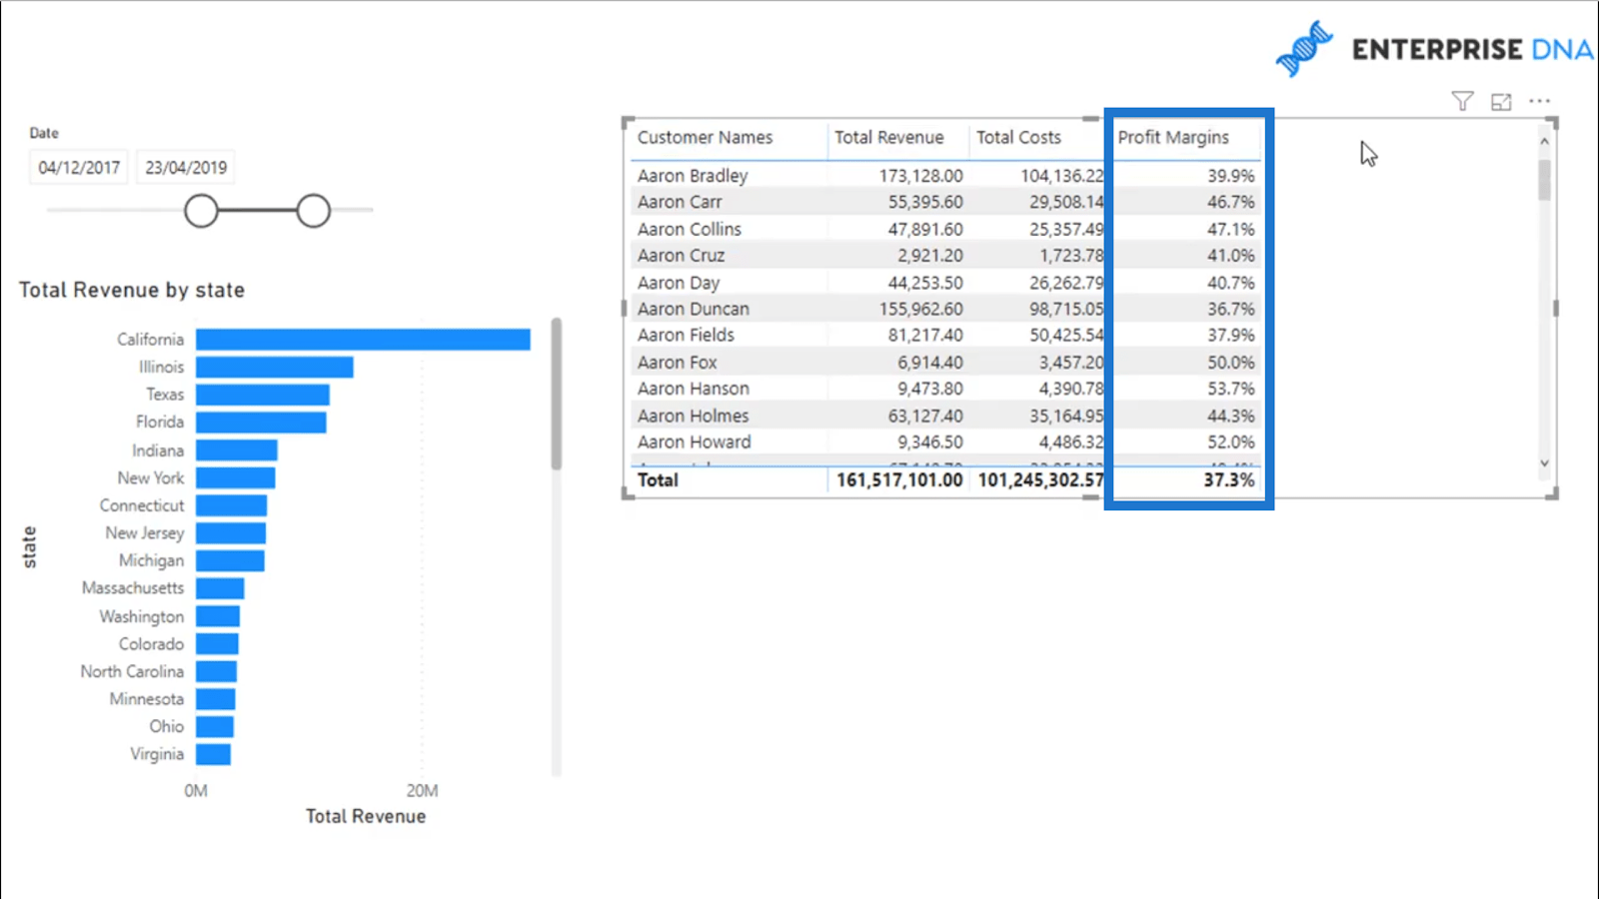The width and height of the screenshot is (1599, 899).
Task: Click the 20M axis tick label
Action: coord(422,791)
